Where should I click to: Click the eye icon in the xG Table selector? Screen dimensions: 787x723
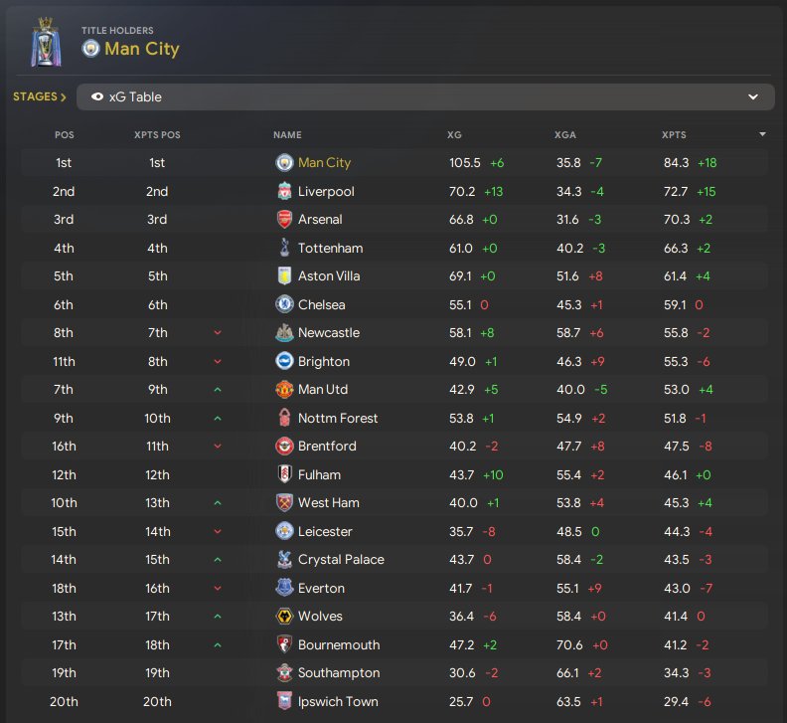tap(97, 97)
